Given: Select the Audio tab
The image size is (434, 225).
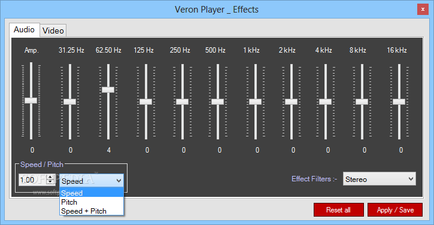Looking at the screenshot, I should (25, 29).
